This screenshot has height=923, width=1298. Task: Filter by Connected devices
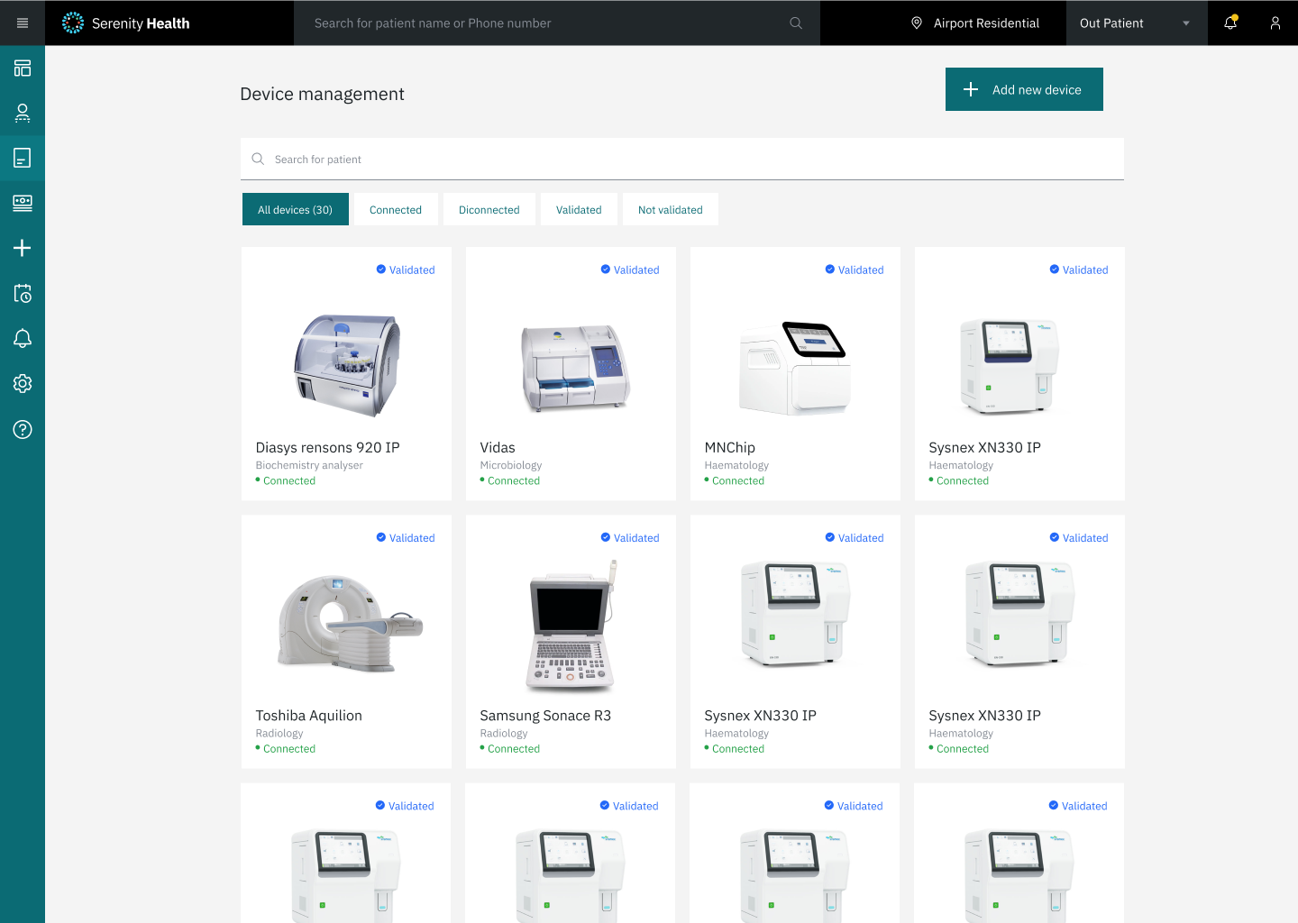(x=396, y=209)
